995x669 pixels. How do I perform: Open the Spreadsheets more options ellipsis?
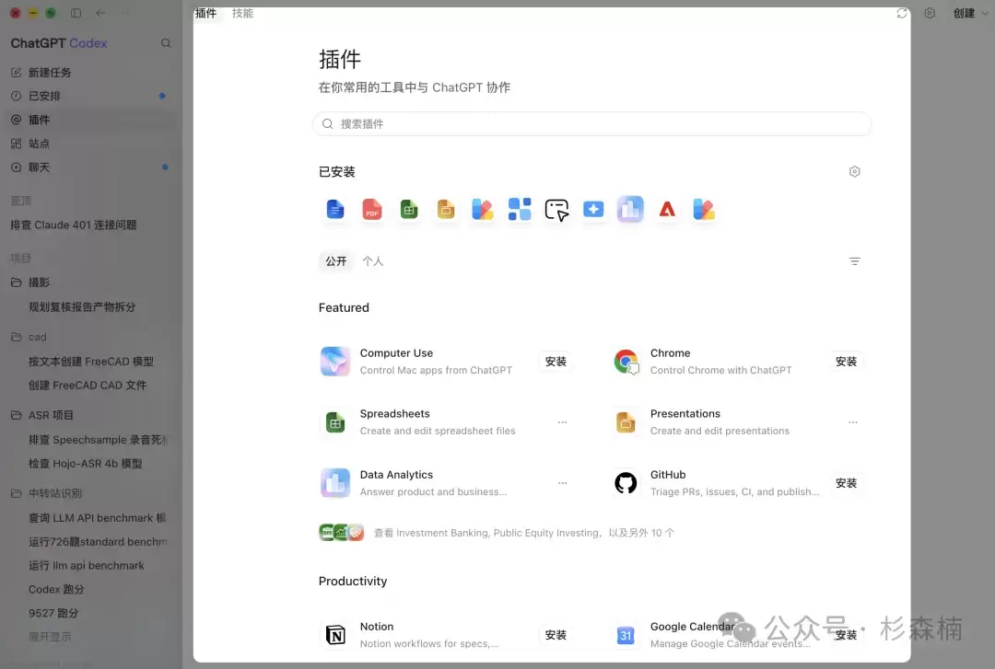click(562, 422)
